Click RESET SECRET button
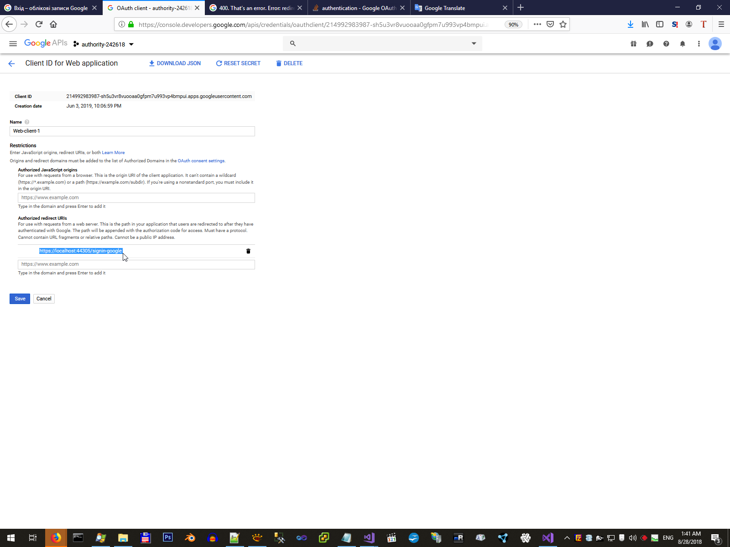 pos(238,63)
